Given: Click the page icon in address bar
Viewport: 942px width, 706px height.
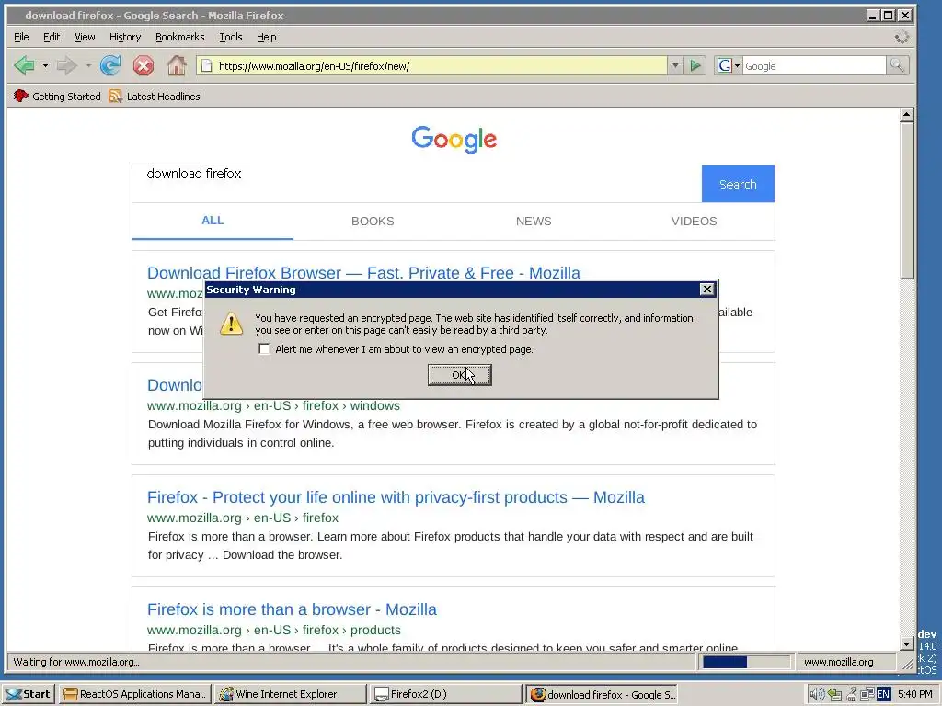Looking at the screenshot, I should click(207, 66).
